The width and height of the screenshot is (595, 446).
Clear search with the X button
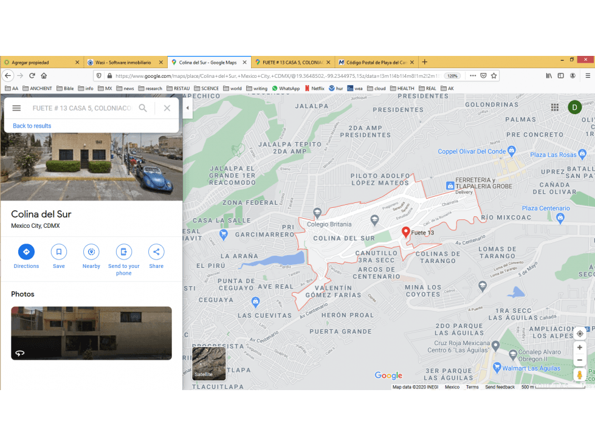click(x=167, y=108)
